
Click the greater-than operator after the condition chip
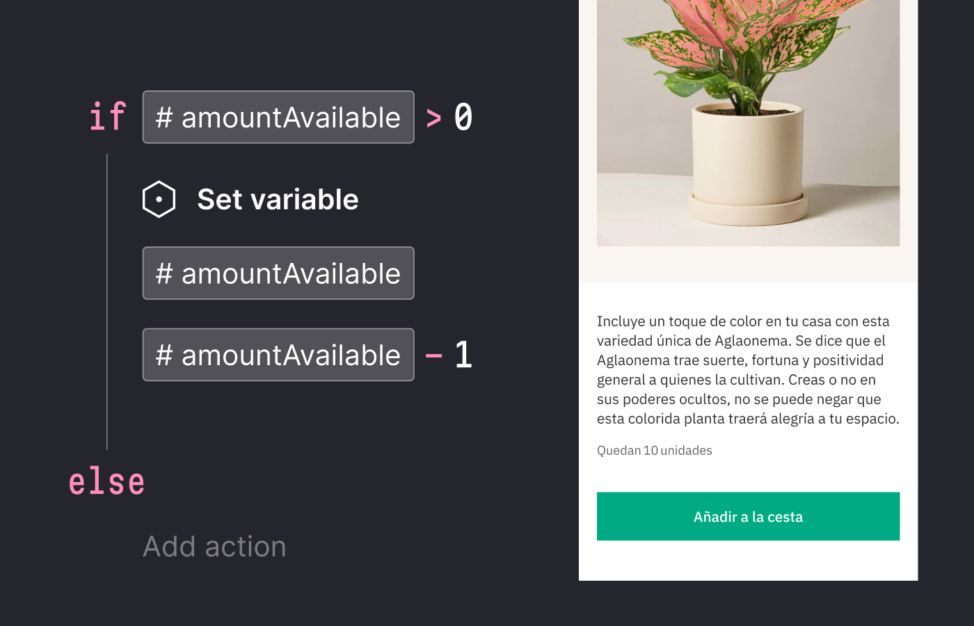point(433,117)
